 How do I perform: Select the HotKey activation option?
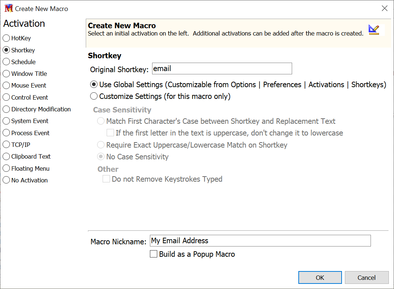tap(6, 38)
